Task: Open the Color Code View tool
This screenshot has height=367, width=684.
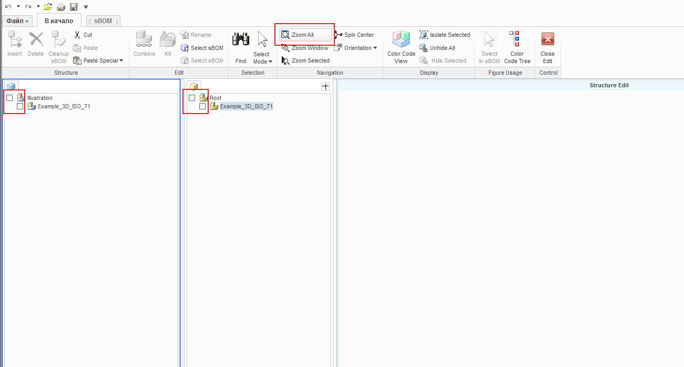Action: (401, 47)
